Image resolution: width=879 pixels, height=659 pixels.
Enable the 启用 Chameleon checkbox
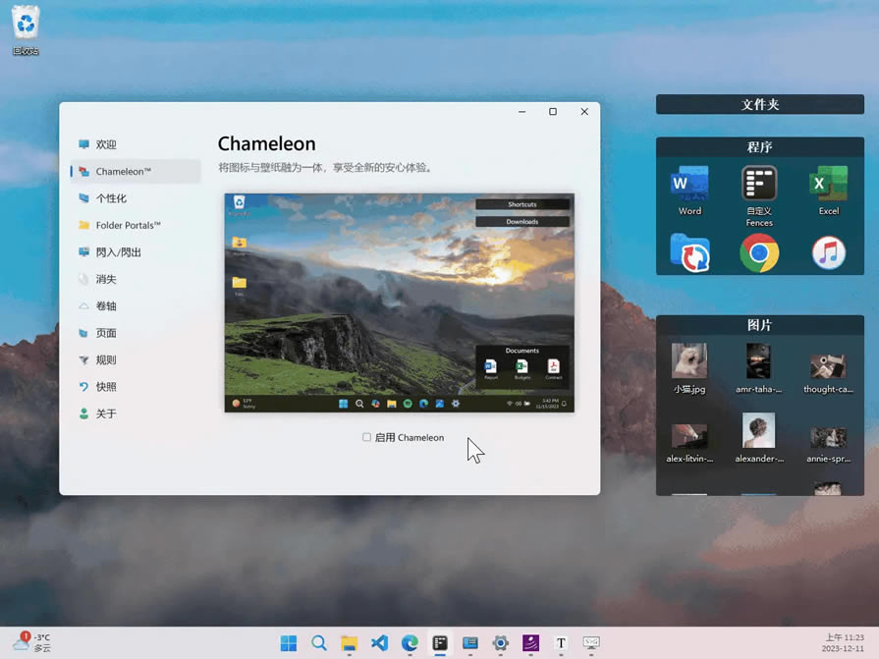click(x=366, y=437)
